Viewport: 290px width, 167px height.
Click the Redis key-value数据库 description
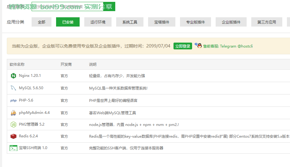point(189,136)
